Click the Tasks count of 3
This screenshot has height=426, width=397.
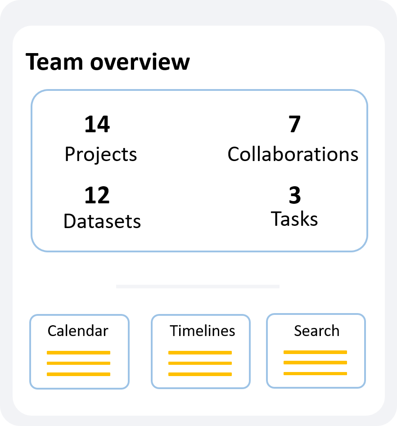click(x=294, y=195)
